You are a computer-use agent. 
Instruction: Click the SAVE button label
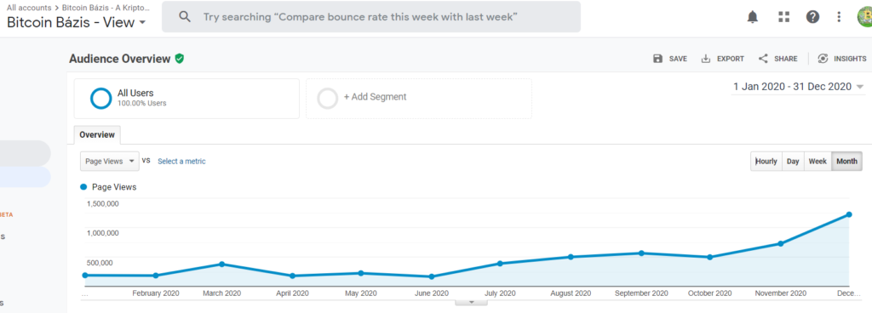tap(678, 59)
